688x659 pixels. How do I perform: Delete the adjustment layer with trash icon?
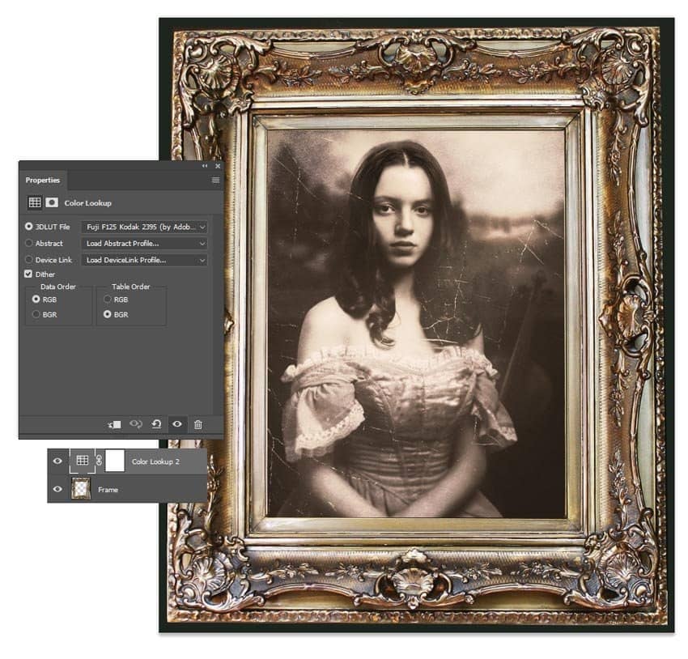click(x=198, y=423)
